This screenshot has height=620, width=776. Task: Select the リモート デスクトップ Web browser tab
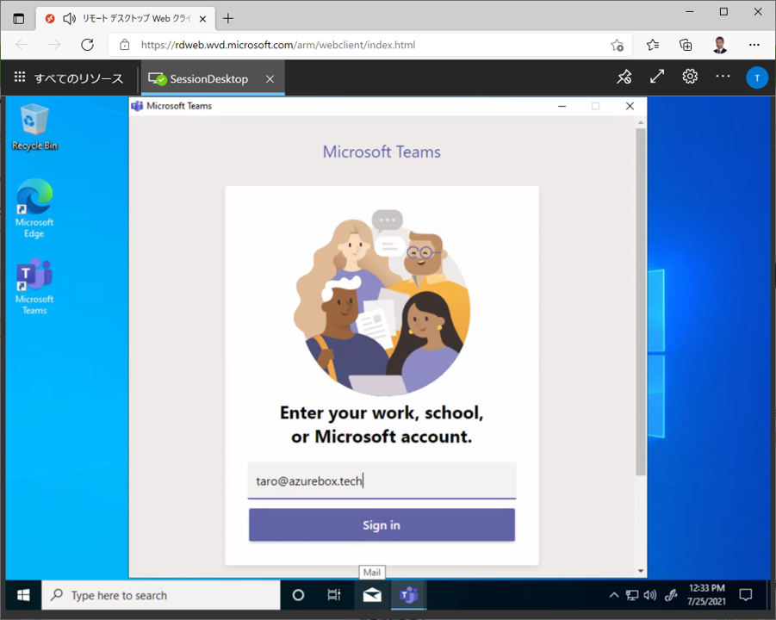[126, 19]
